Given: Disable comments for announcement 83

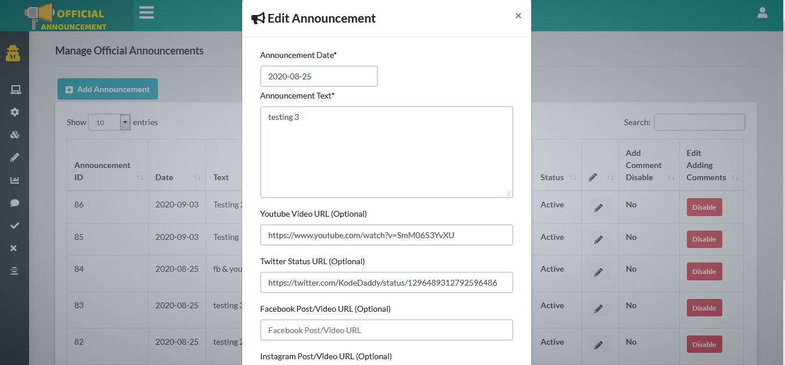Looking at the screenshot, I should (704, 308).
